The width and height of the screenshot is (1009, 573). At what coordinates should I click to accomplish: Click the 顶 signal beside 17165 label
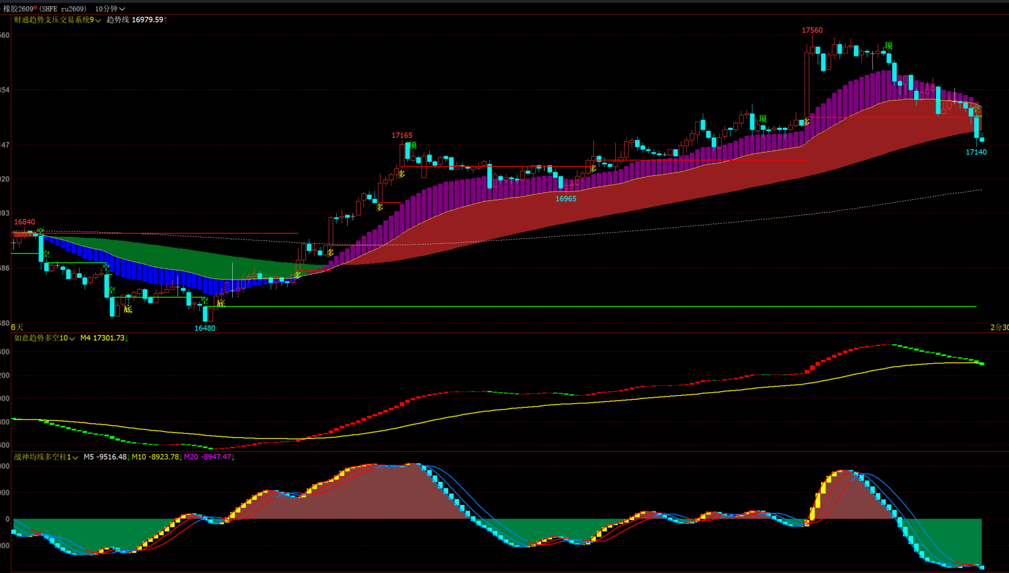click(x=413, y=146)
